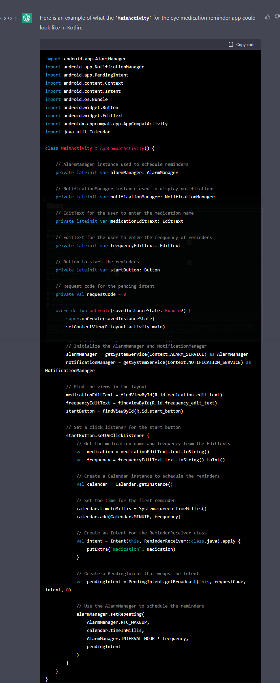Click the 'import android.content.Context' line
The image size is (280, 683).
[84, 83]
